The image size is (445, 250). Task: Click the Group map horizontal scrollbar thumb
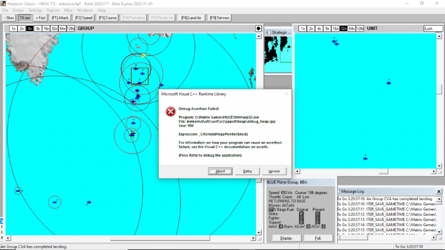tap(160, 238)
